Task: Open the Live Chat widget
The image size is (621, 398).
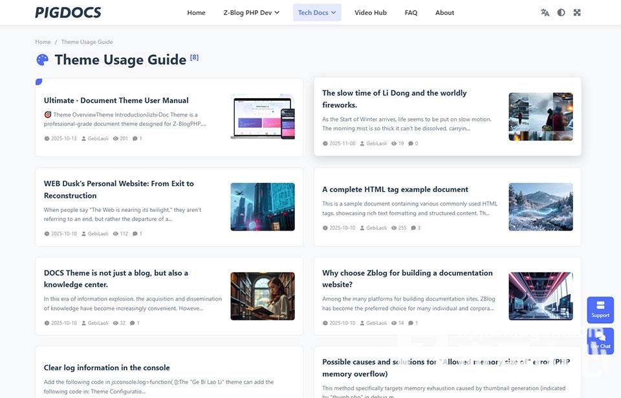Action: (600, 340)
